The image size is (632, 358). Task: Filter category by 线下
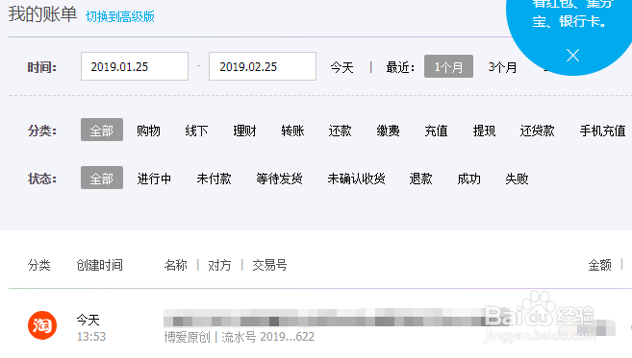(196, 131)
